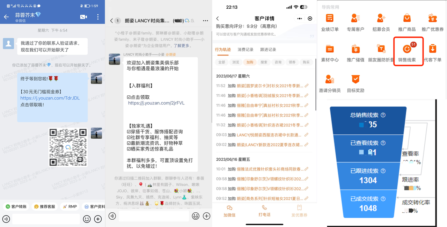Open the LANCY/悦朗姿西服连衣裙中长款通 link
447x227 pixels.
coord(273,134)
